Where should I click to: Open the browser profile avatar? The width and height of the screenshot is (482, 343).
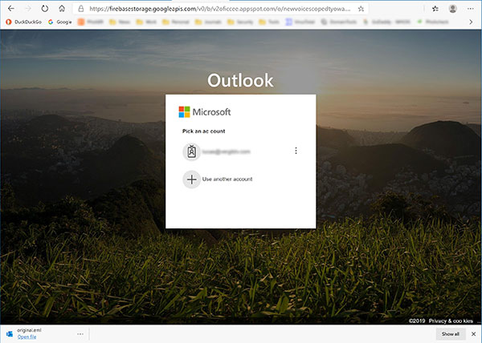(452, 9)
